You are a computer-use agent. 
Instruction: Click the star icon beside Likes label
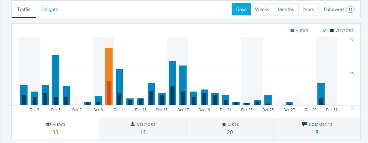pyautogui.click(x=224, y=124)
